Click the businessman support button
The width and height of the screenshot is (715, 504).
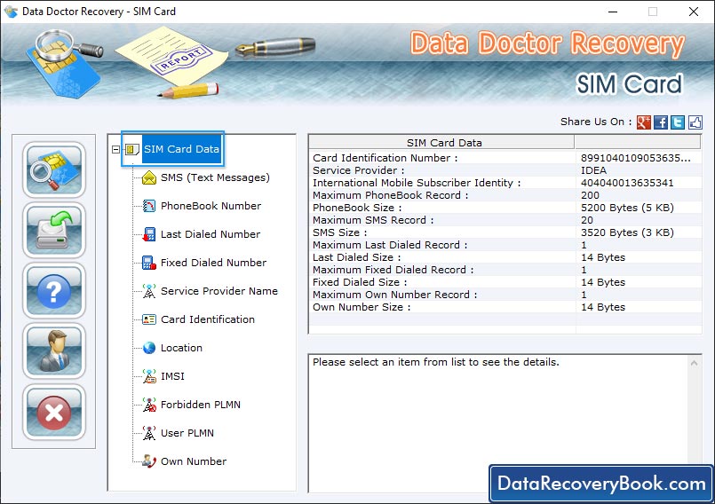[x=54, y=351]
